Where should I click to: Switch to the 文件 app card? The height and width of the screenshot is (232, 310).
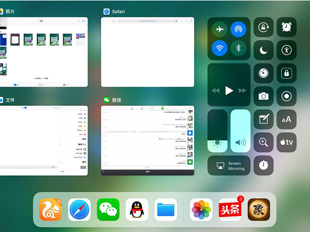44,140
